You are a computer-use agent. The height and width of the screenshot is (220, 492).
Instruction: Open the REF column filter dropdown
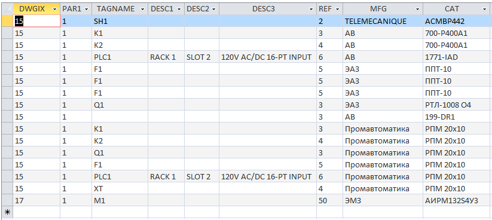[337, 10]
